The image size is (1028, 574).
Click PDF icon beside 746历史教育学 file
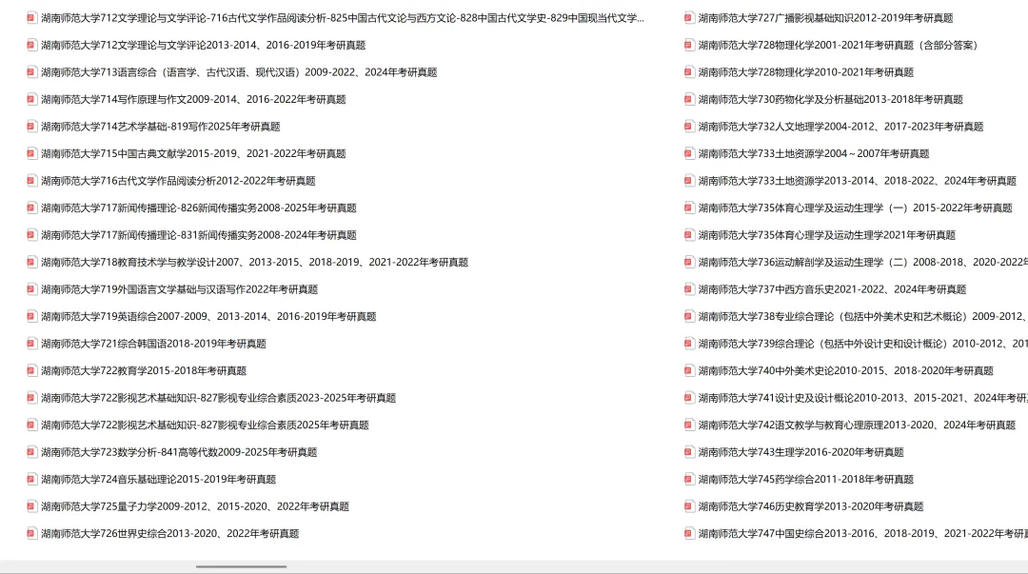[689, 506]
